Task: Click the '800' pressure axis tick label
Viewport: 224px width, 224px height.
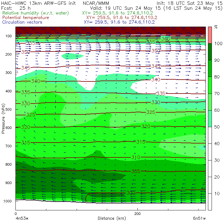Action: pos(9,164)
